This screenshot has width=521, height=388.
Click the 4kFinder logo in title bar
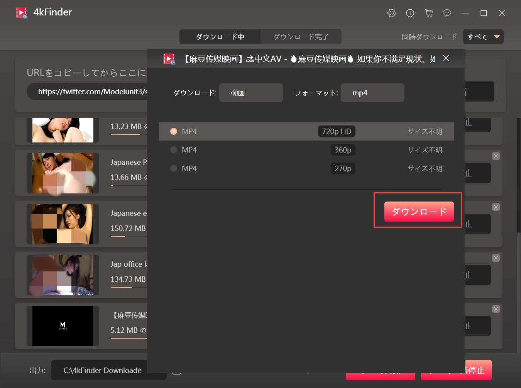(x=22, y=13)
